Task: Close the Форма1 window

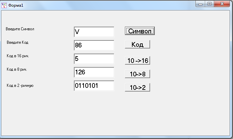Action: point(222,4)
